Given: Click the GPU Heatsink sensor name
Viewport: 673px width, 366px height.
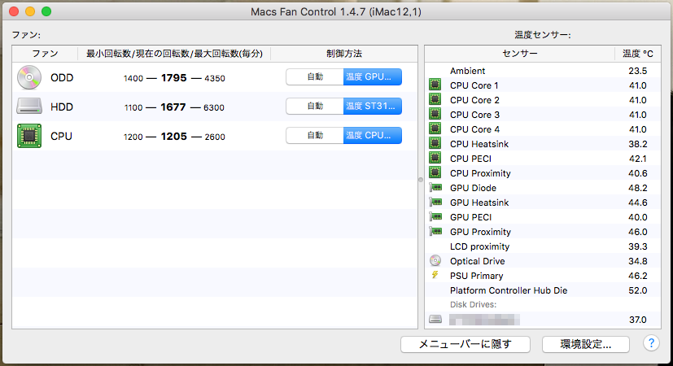Looking at the screenshot, I should tap(479, 203).
